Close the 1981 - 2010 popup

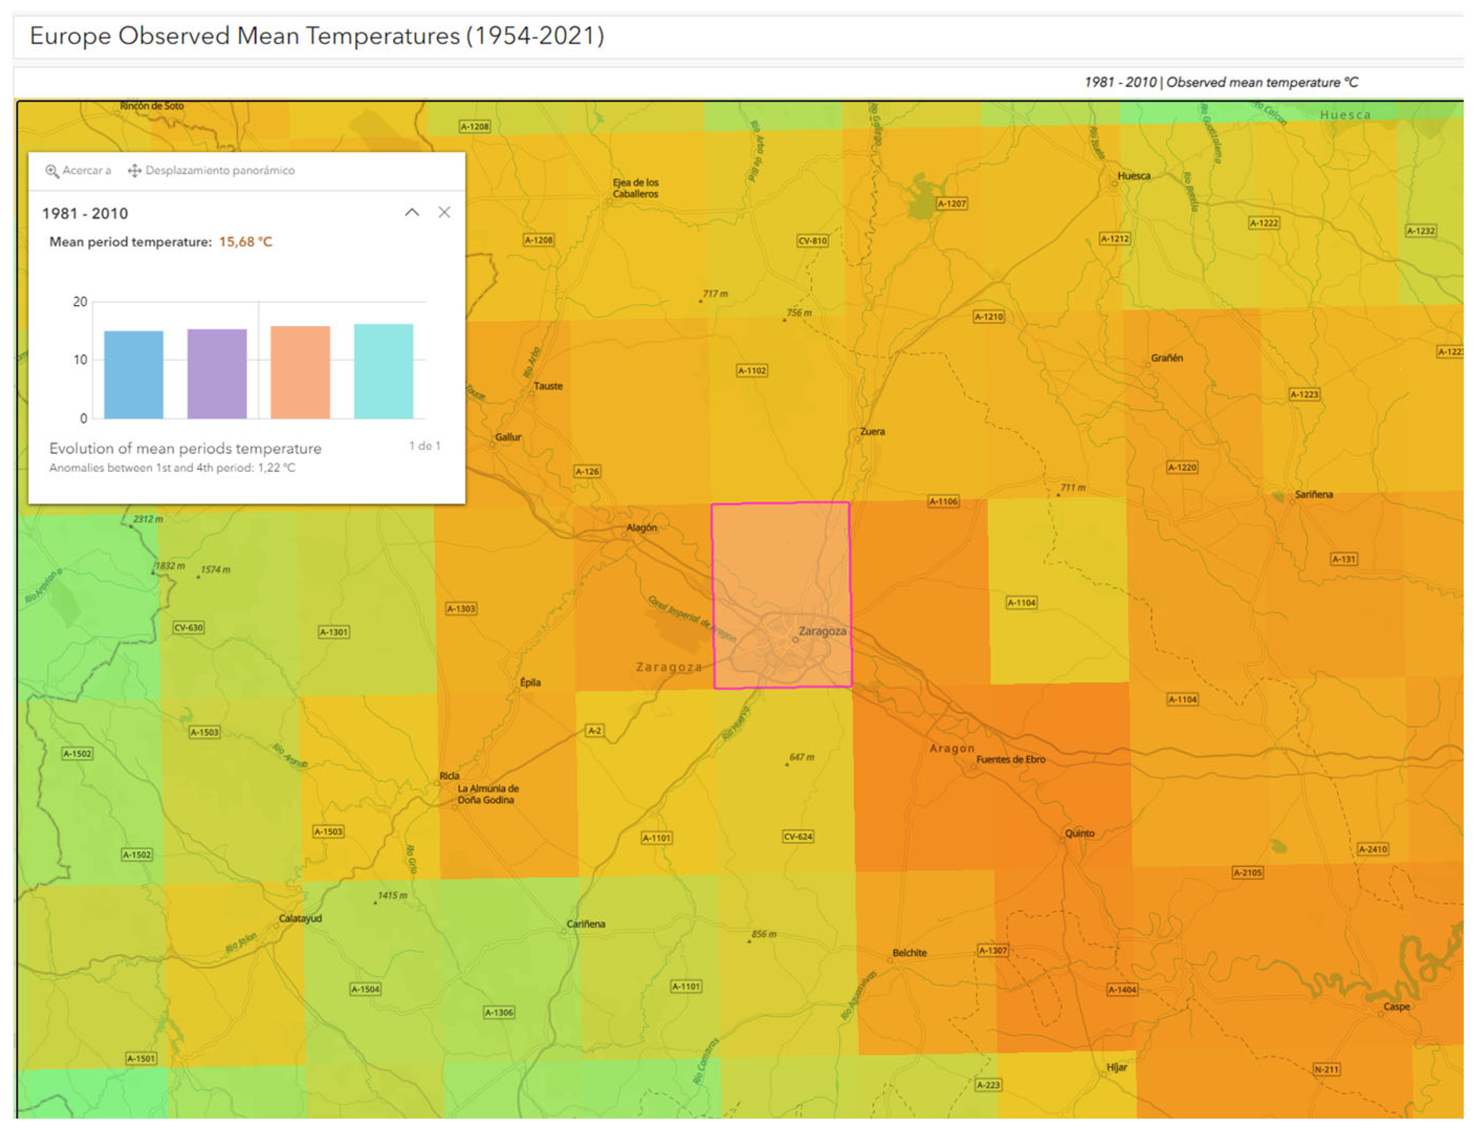coord(444,213)
